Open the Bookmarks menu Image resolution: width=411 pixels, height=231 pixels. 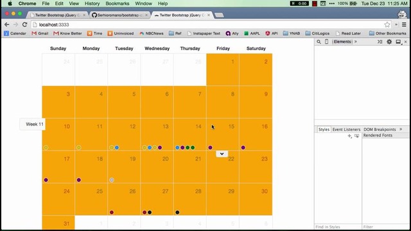coord(117,3)
